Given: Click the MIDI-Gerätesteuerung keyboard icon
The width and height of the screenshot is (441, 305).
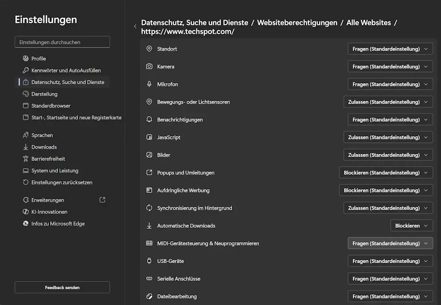Looking at the screenshot, I should [149, 243].
